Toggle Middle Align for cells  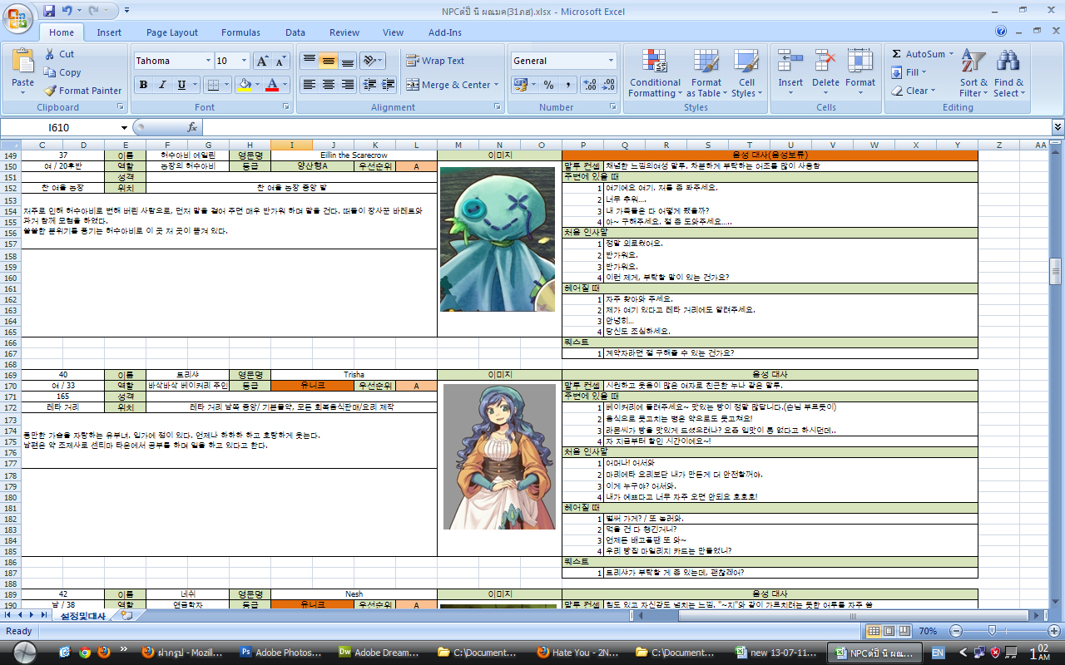tap(328, 61)
